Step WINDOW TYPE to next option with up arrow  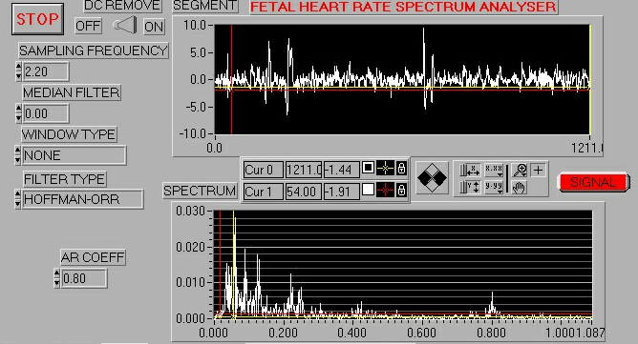pos(17,151)
